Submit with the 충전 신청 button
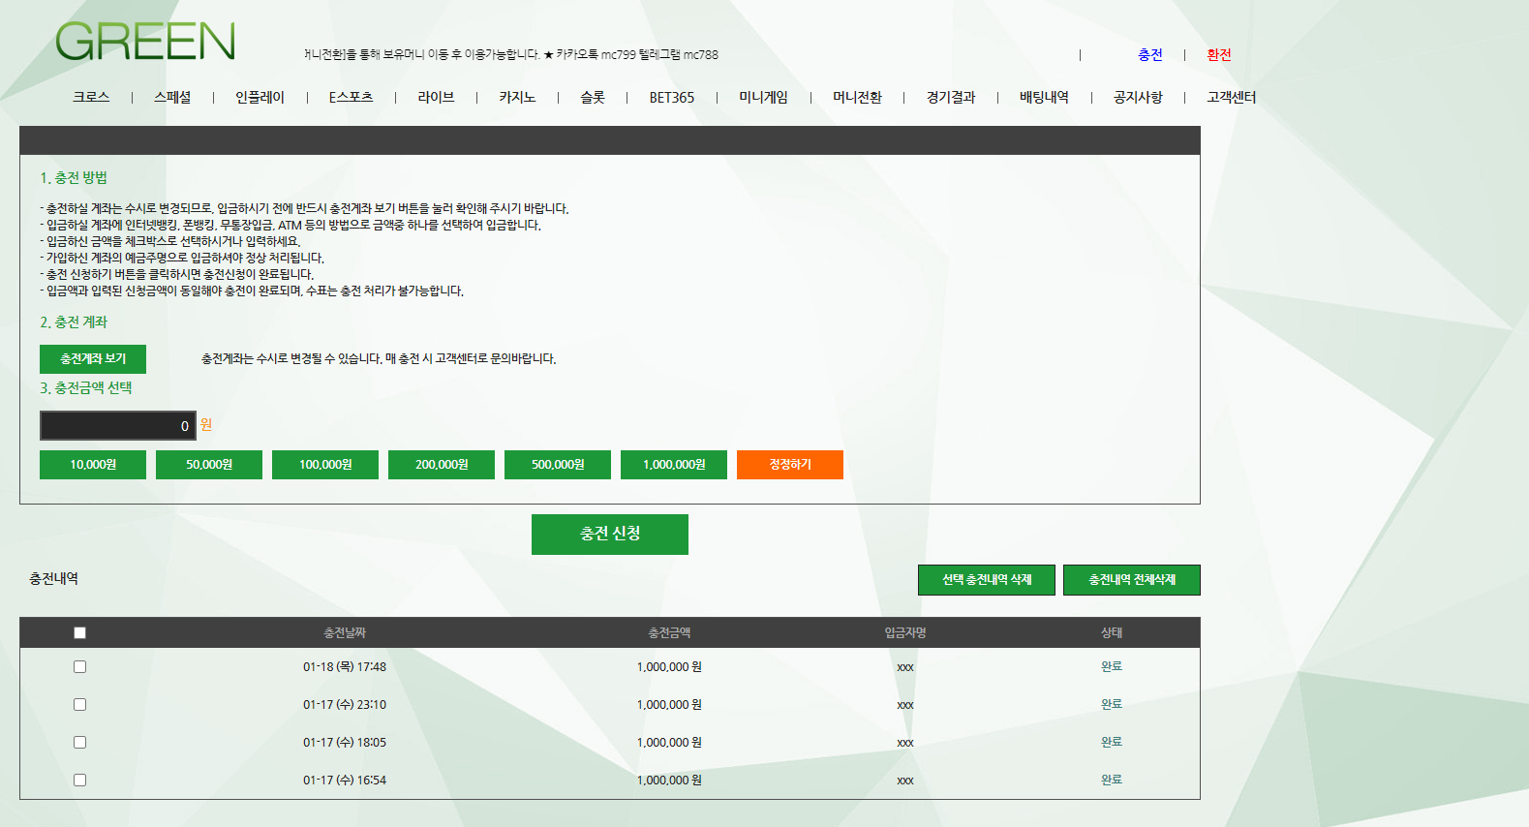The height and width of the screenshot is (827, 1529). (x=610, y=534)
